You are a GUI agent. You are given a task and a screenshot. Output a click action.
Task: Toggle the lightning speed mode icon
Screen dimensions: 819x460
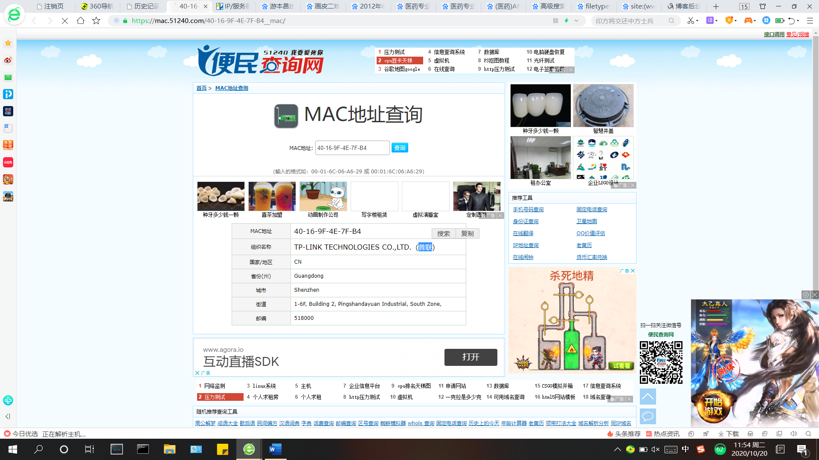pyautogui.click(x=566, y=20)
